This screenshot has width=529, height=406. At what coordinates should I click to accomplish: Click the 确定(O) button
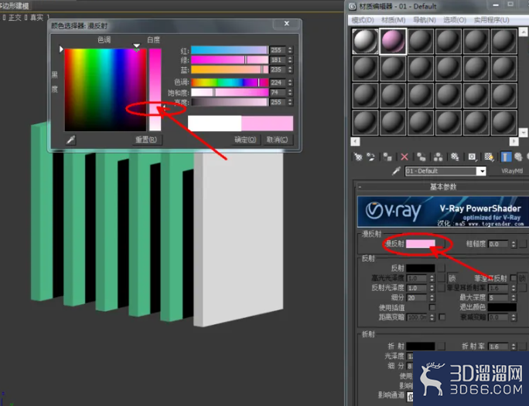click(x=245, y=140)
